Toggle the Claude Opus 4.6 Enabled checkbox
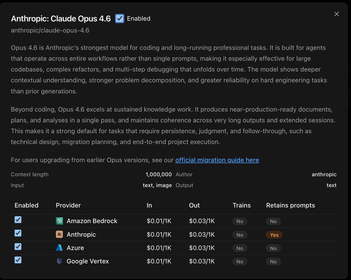Screen dimensions: 351x280 coord(120,19)
